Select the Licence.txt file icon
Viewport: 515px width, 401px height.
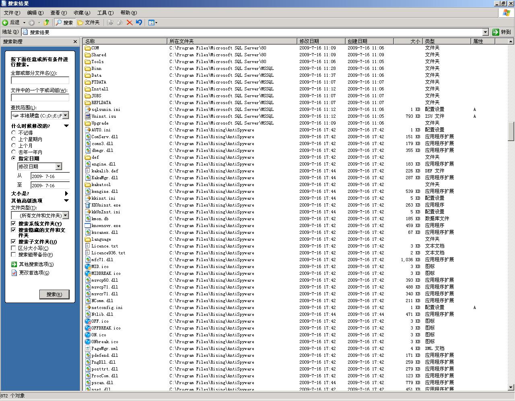click(x=88, y=246)
